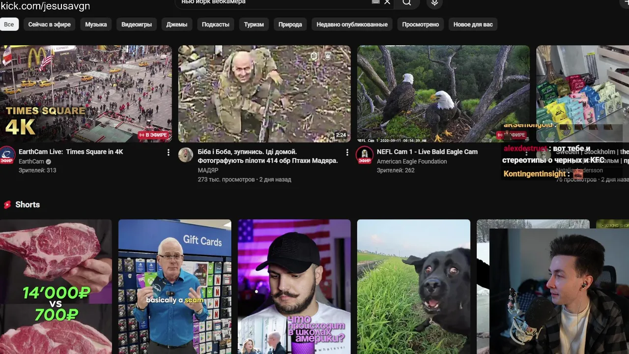
Task: Click the '2:24' duration label on the thumbnail
Action: tap(341, 135)
